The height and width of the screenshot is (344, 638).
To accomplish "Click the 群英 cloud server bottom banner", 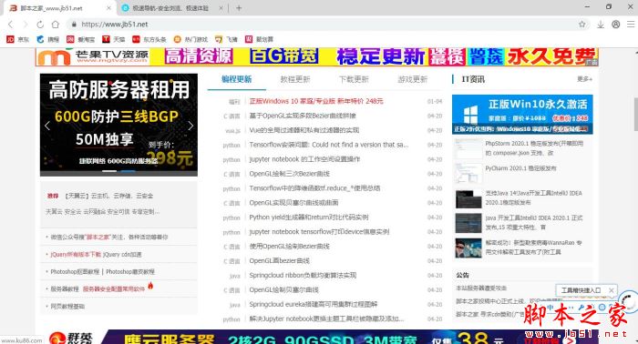I will [317, 337].
